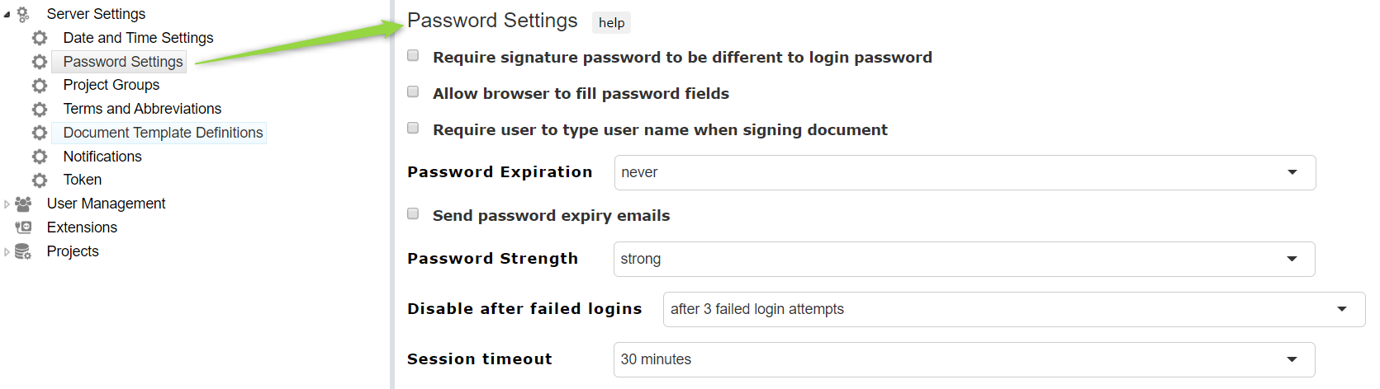This screenshot has width=1380, height=389.
Task: Expand the User Management tree node
Action: pyautogui.click(x=7, y=204)
